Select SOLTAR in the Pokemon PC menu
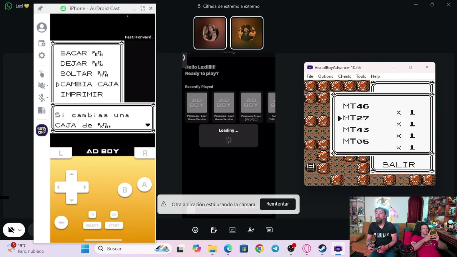 click(84, 74)
